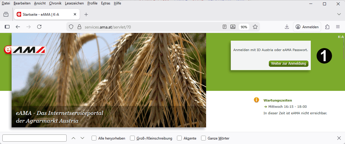Open tracking protection shield icon
The width and height of the screenshot is (345, 144).
point(71,27)
